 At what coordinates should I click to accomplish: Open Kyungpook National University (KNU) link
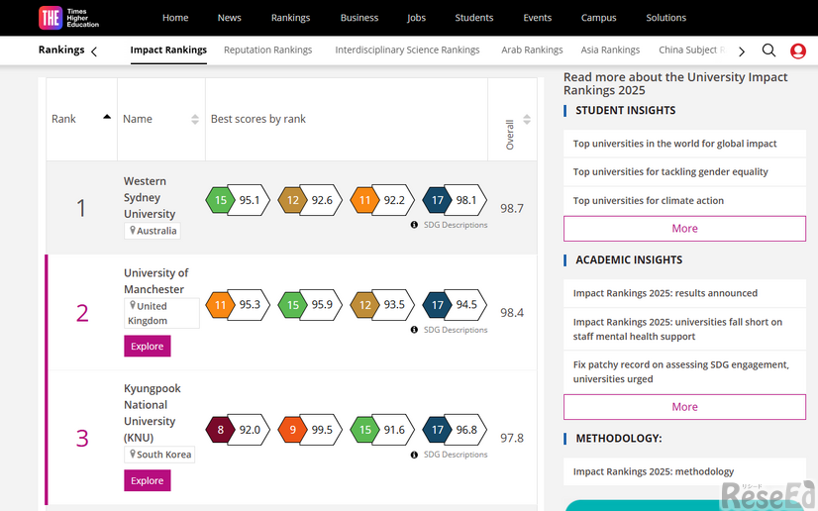[153, 413]
